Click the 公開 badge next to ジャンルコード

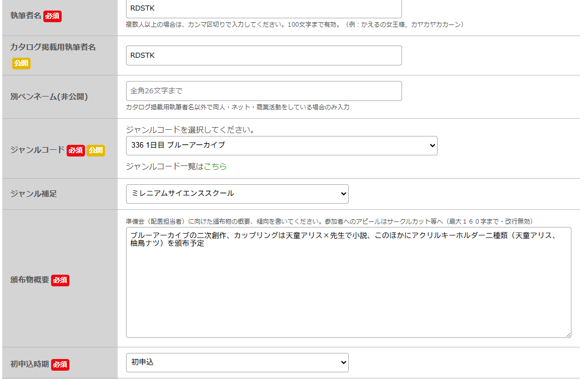(x=96, y=150)
